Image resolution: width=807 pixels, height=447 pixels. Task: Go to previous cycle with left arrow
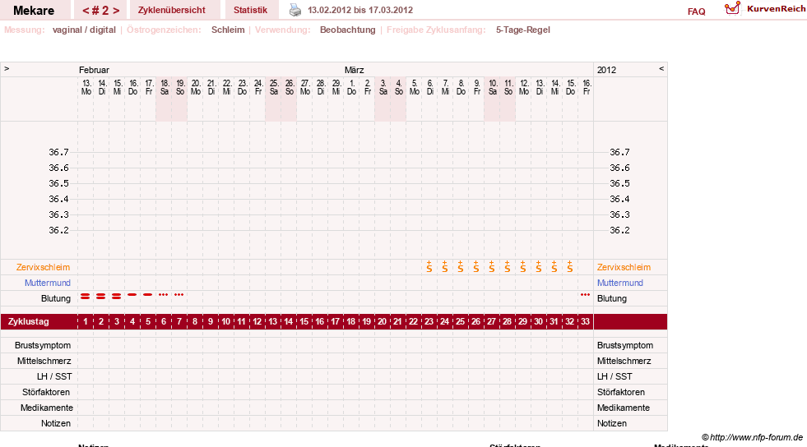(x=86, y=11)
